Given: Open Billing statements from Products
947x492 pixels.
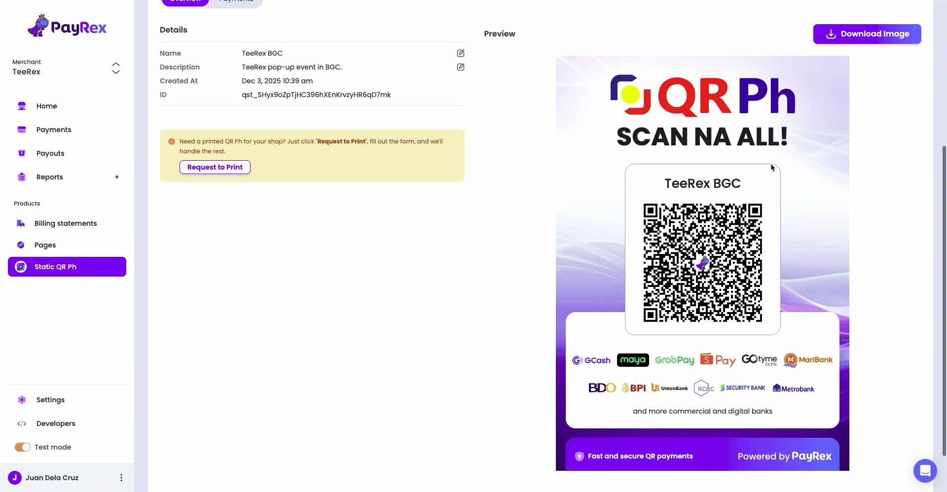Looking at the screenshot, I should coord(66,223).
